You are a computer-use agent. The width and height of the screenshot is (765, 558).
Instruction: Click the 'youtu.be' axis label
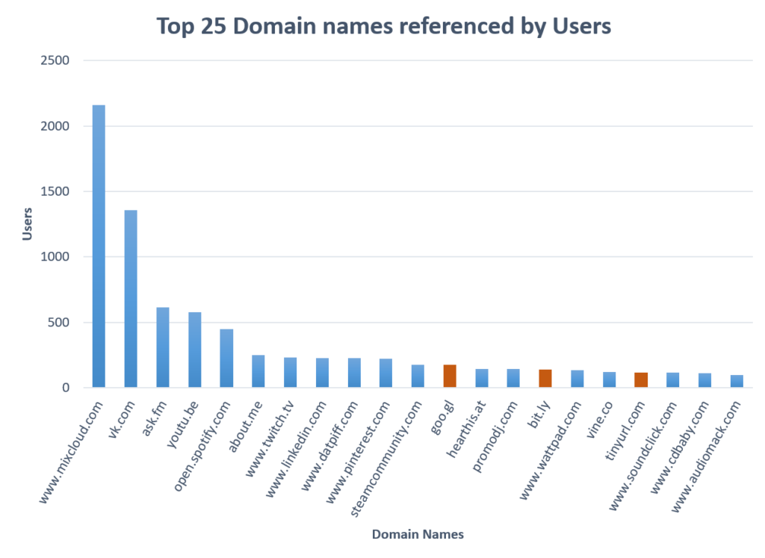[x=183, y=424]
